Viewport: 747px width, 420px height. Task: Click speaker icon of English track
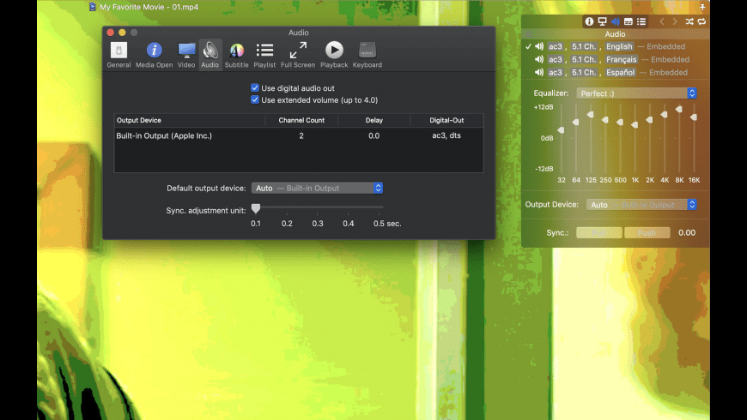(x=539, y=46)
